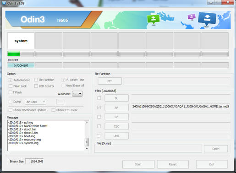Click the CSC file path field
The image size is (236, 173).
tap(181, 126)
